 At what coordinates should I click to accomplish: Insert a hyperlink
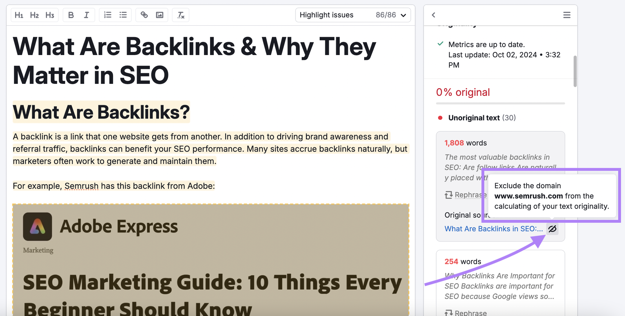coord(144,15)
